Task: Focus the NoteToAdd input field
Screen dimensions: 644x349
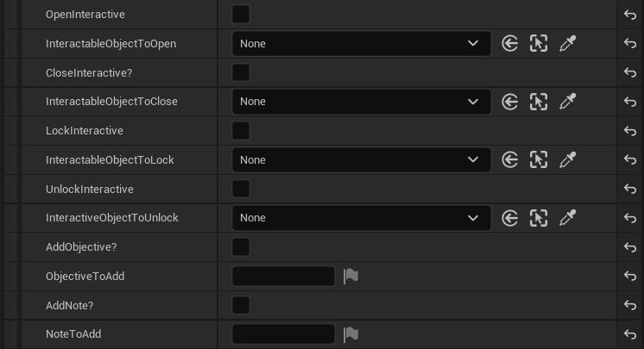Action: point(283,334)
